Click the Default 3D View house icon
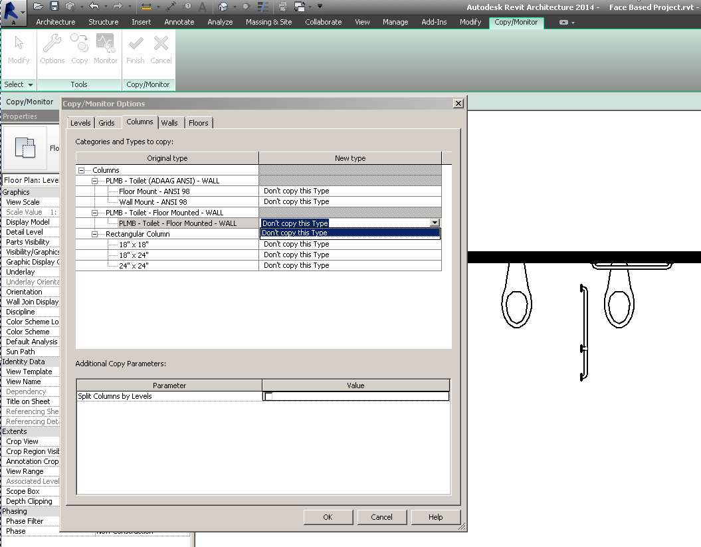This screenshot has width=701, height=547. pyautogui.click(x=223, y=7)
